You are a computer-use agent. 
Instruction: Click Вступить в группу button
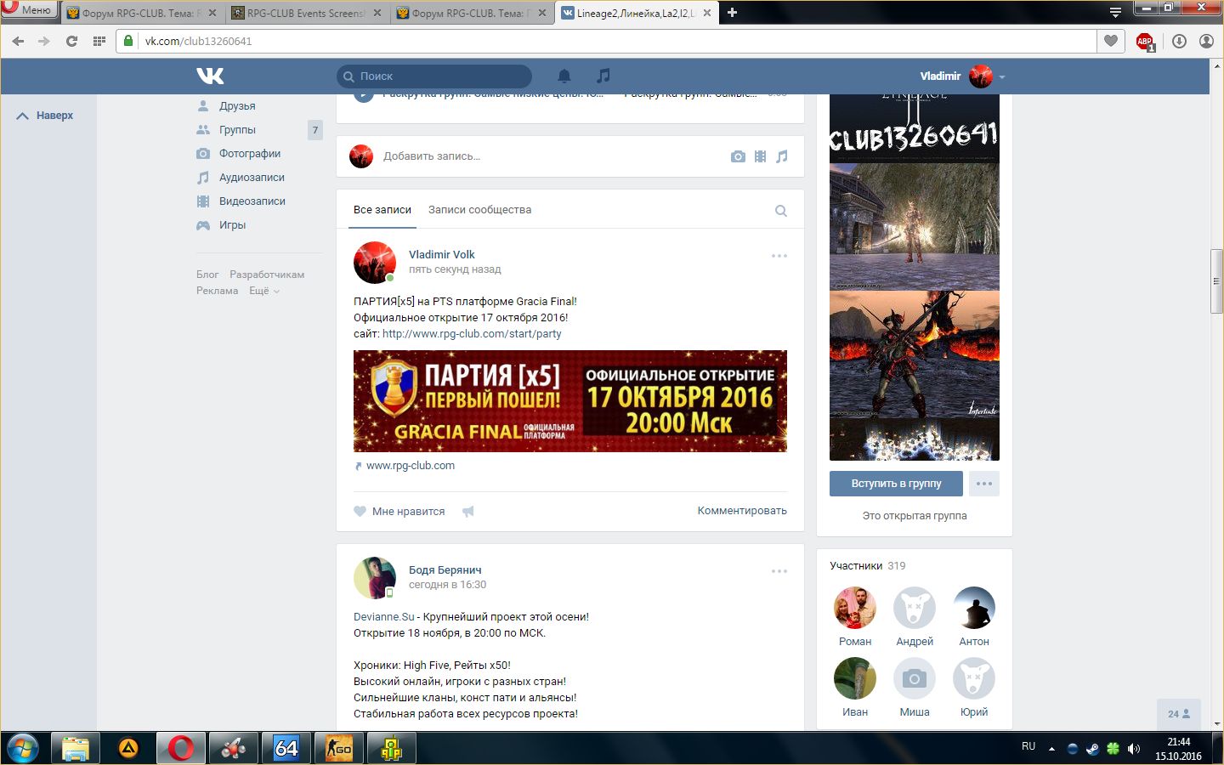click(896, 484)
